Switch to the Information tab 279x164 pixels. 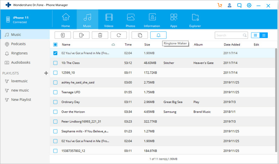tap(152, 20)
